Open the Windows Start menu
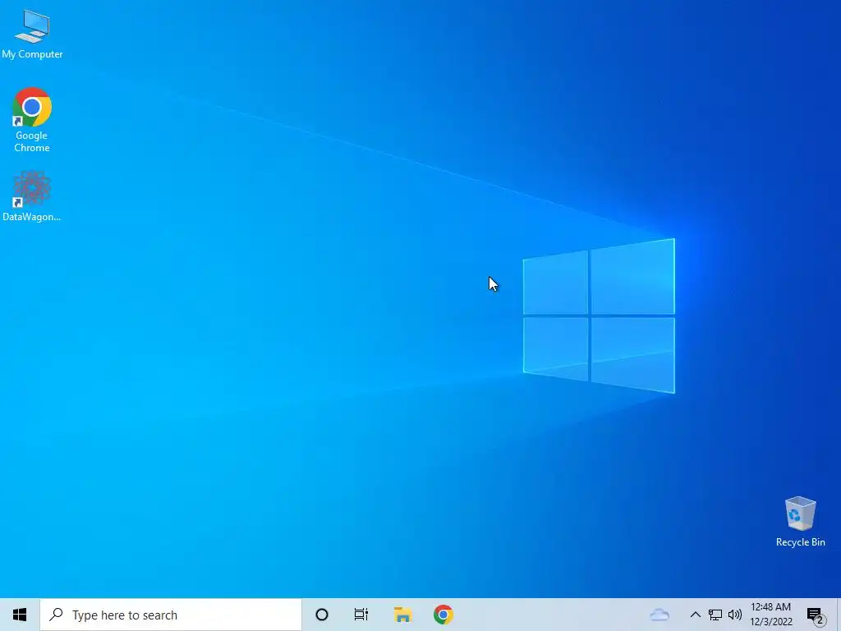 20,615
